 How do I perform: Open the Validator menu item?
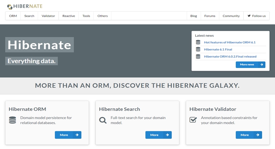pos(48,16)
